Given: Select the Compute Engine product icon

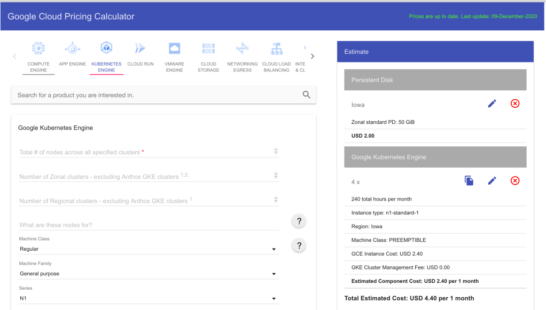Looking at the screenshot, I should 38,49.
